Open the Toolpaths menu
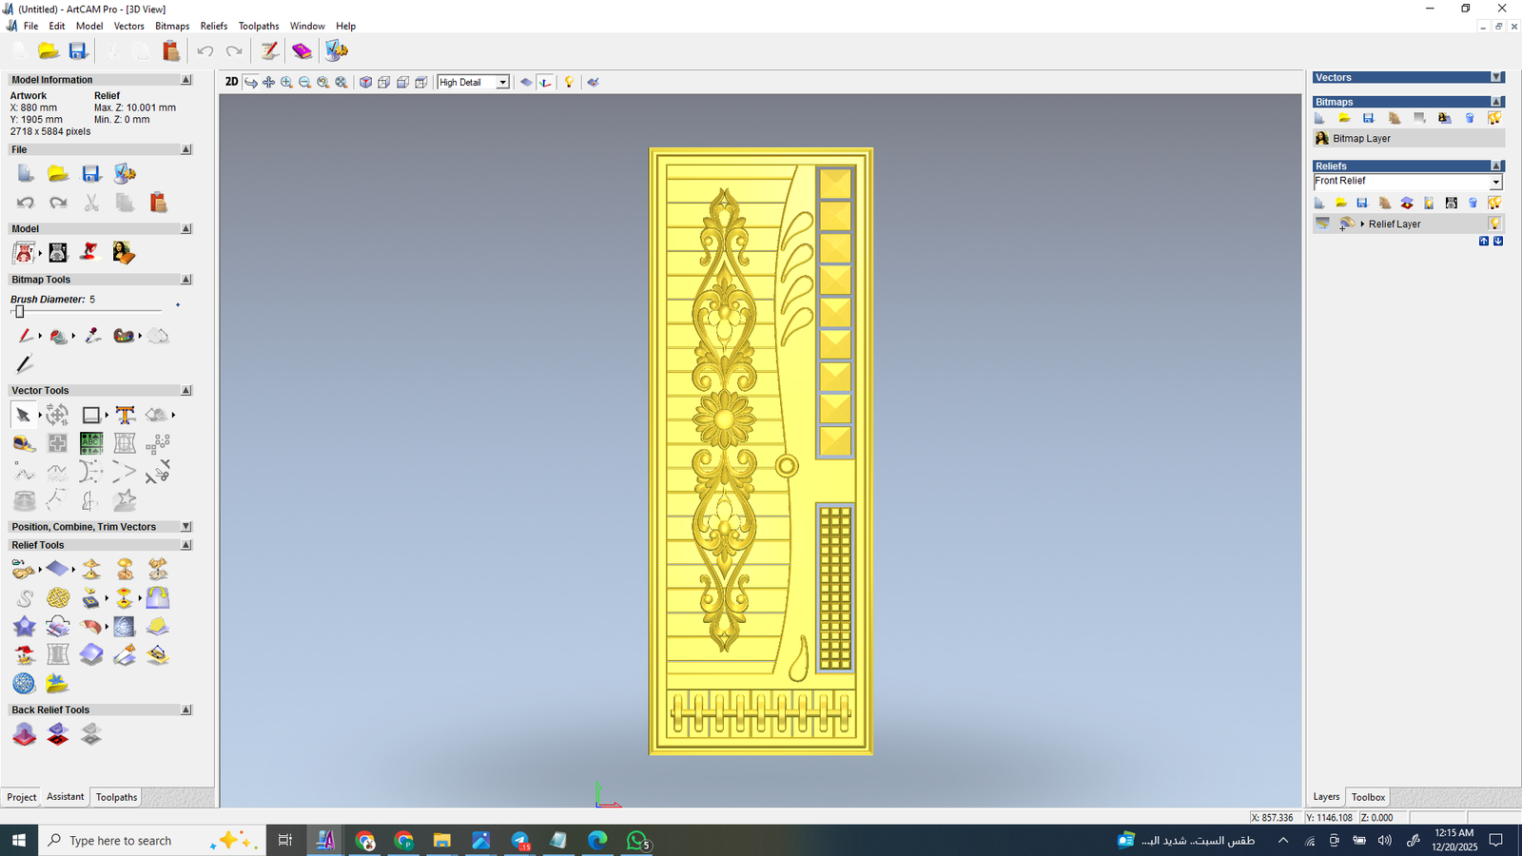The image size is (1522, 856). [x=258, y=26]
